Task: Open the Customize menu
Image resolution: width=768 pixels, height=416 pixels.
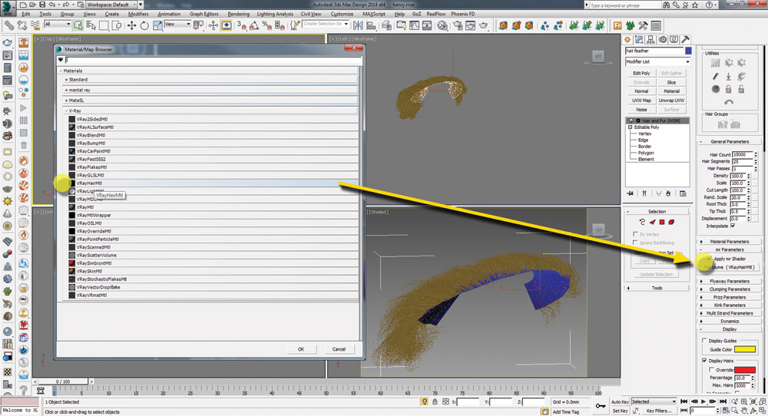Action: pyautogui.click(x=342, y=14)
